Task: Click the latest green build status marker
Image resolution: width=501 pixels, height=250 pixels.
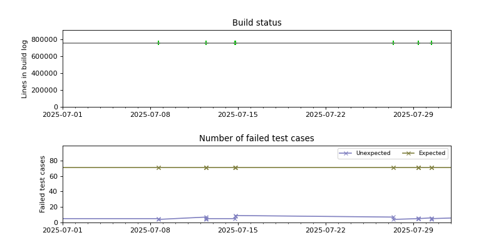Action: click(431, 43)
